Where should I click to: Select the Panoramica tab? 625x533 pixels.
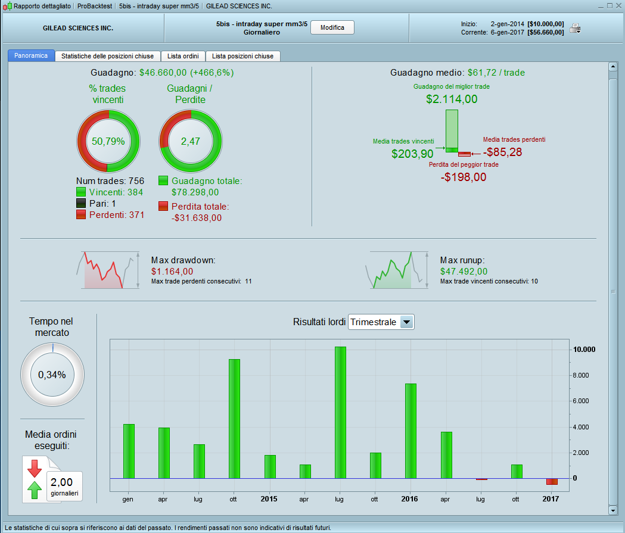[31, 56]
